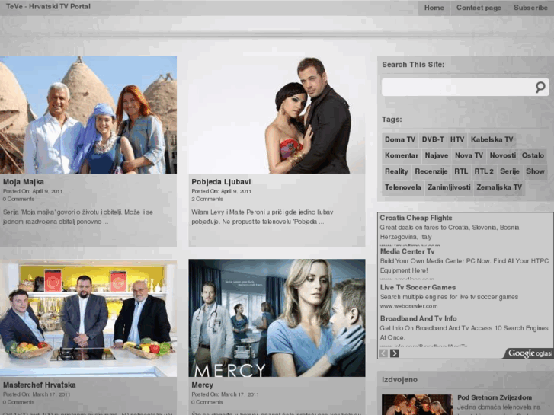Select the Reality tag
This screenshot has height=415, width=554.
[396, 171]
